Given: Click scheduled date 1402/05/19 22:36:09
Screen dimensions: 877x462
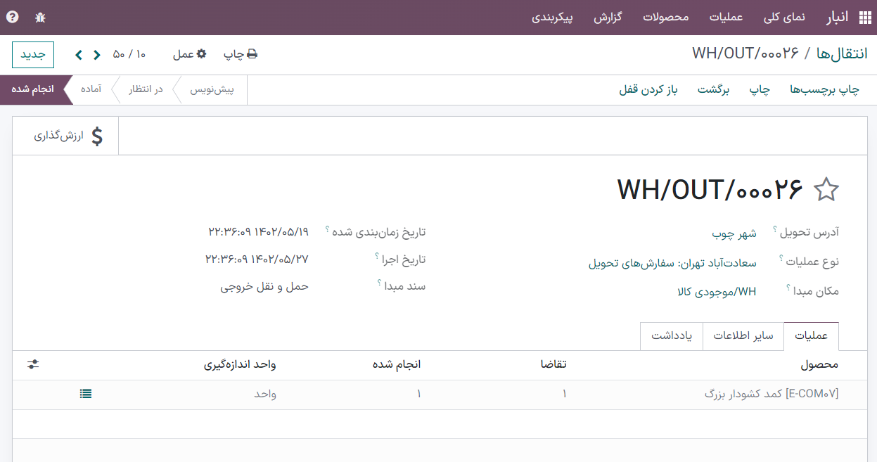Looking at the screenshot, I should (x=259, y=231).
